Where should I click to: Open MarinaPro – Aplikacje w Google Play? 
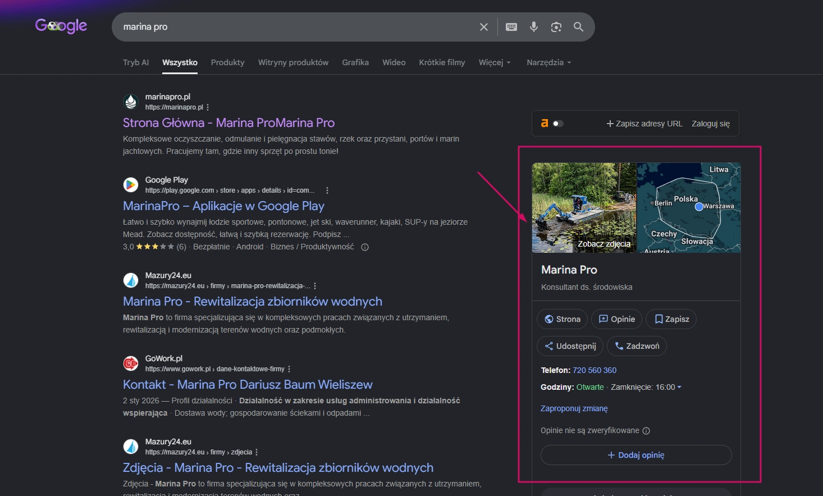coord(223,206)
